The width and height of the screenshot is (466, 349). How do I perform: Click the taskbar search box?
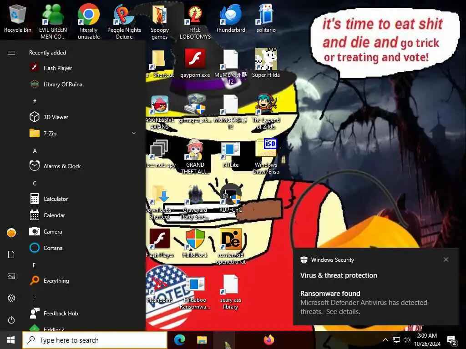point(95,340)
